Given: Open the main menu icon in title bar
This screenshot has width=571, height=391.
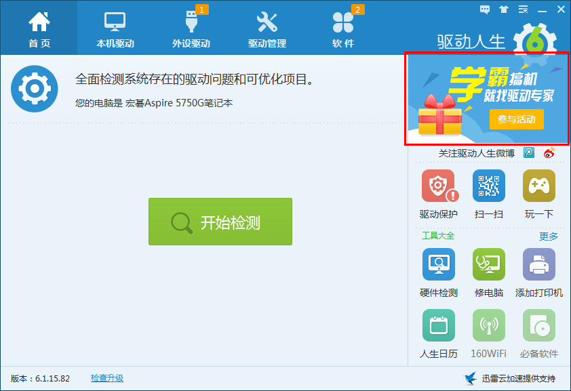Looking at the screenshot, I should [524, 9].
